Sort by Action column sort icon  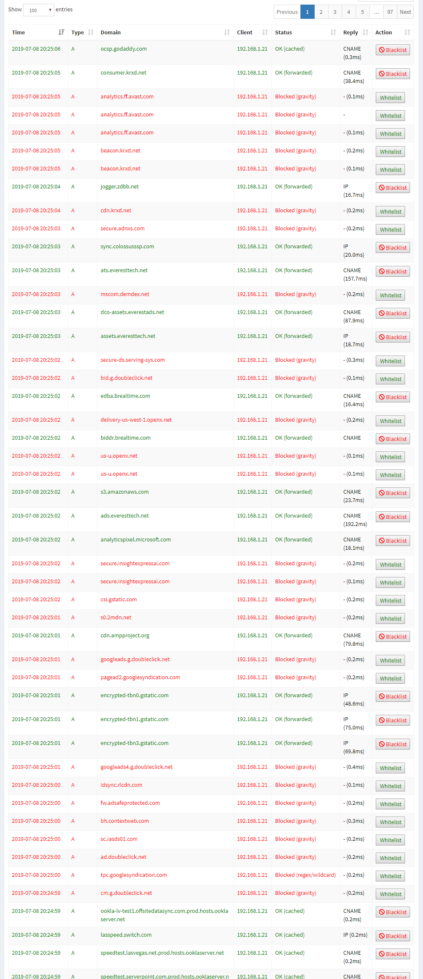point(408,32)
